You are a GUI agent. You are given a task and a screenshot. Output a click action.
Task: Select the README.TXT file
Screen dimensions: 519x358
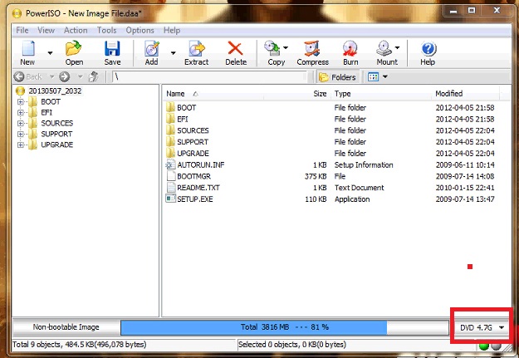click(198, 188)
